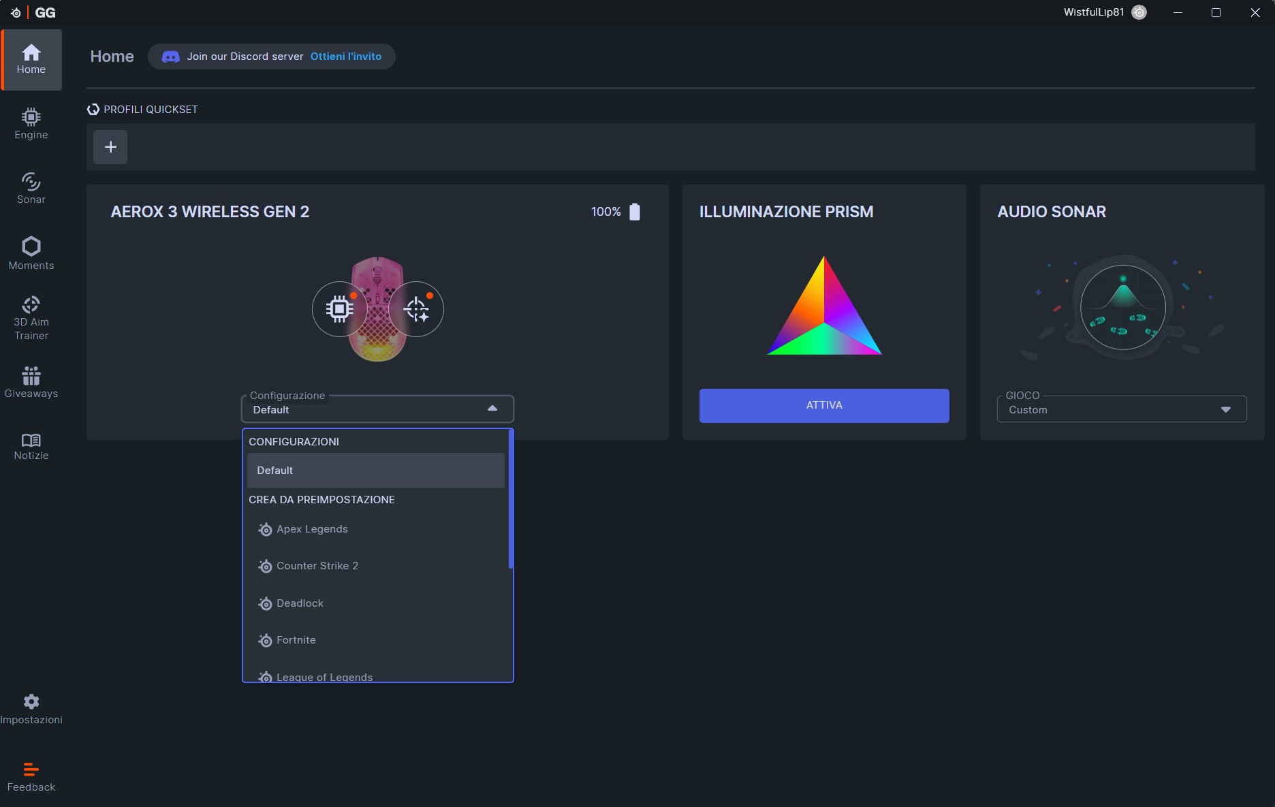Open Notizie news section
This screenshot has width=1275, height=807.
coord(31,447)
